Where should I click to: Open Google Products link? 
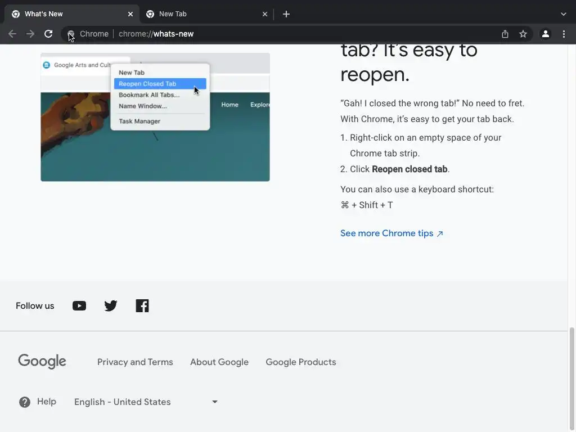coord(301,362)
